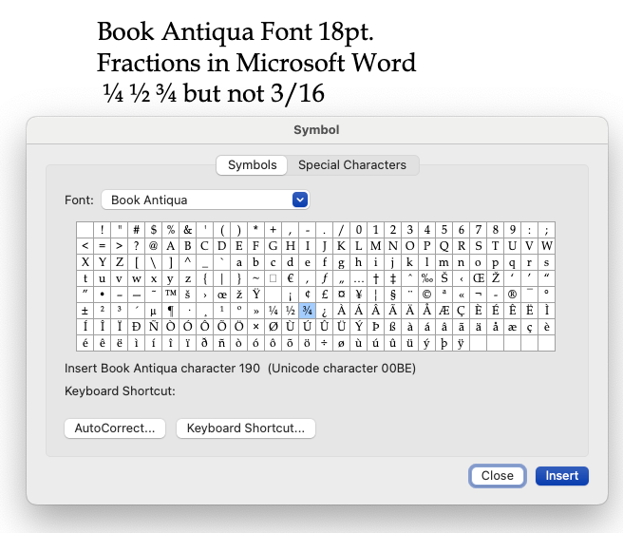Choose the $ dollar symbol cell

153,230
